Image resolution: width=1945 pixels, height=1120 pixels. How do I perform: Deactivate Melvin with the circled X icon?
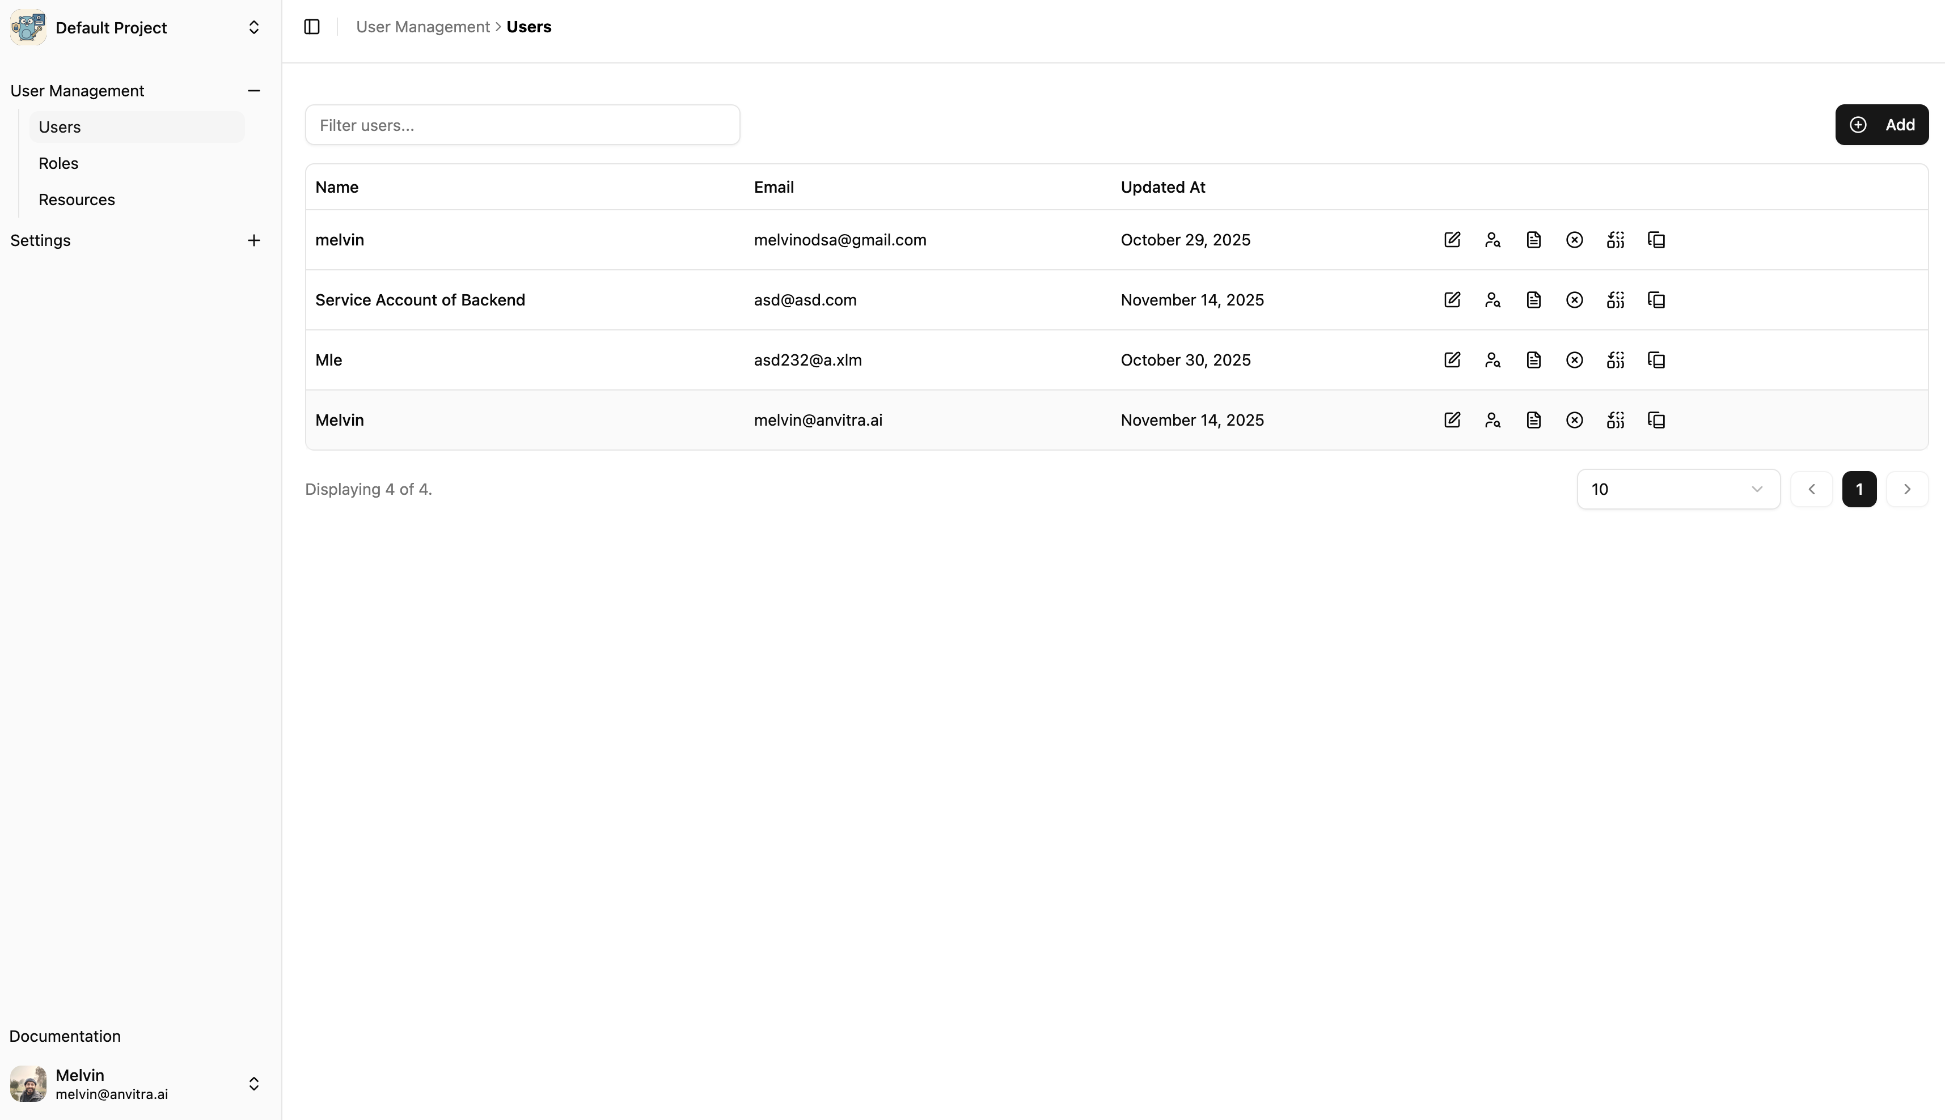(1574, 419)
